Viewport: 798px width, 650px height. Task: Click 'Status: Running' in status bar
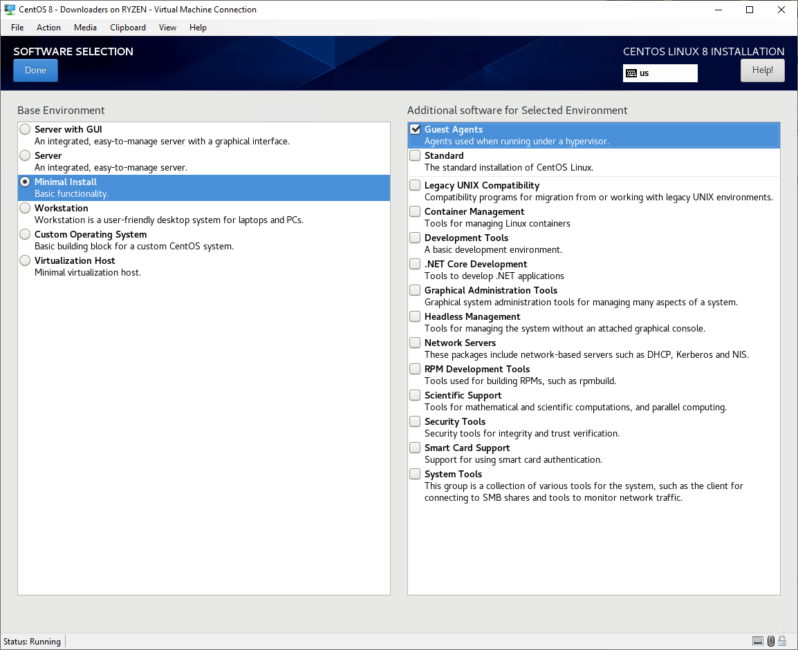click(32, 641)
